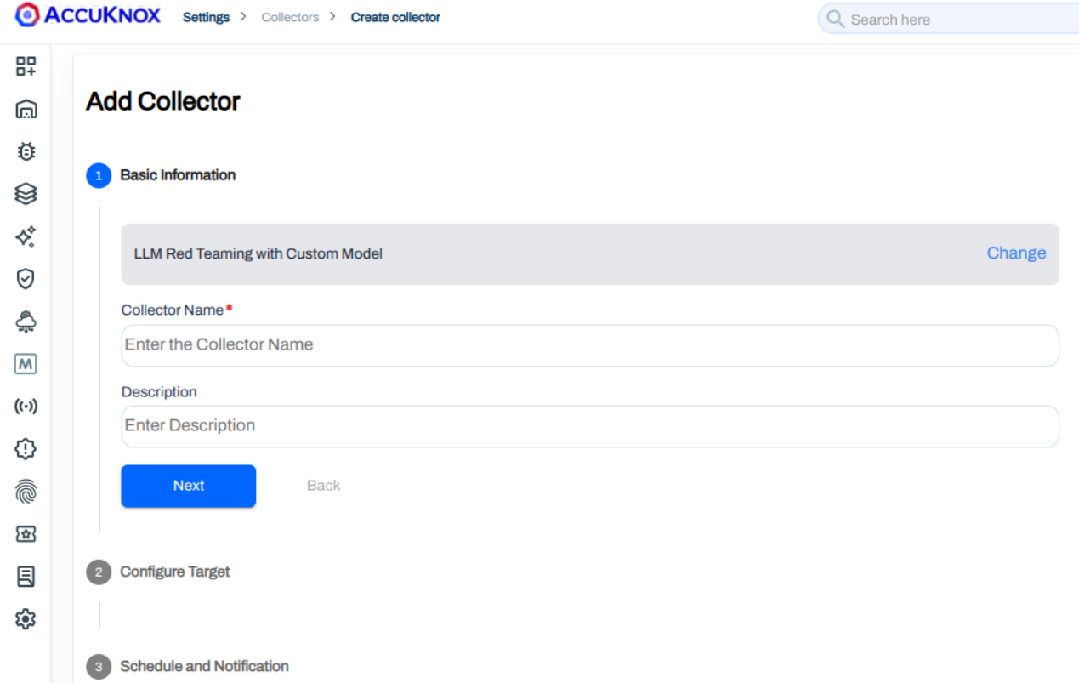Open the broadcast signal icon in sidebar
This screenshot has height=683, width=1079.
tap(26, 407)
